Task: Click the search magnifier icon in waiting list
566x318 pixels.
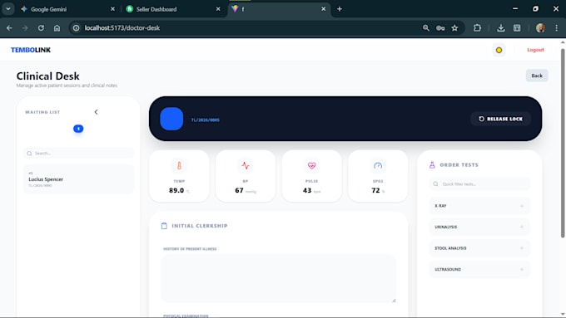Action: [x=29, y=154]
